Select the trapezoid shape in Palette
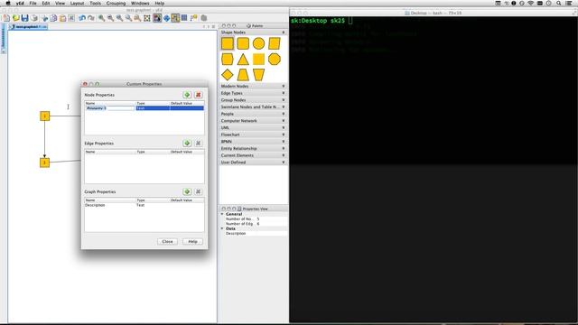The width and height of the screenshot is (578, 325). tap(243, 75)
